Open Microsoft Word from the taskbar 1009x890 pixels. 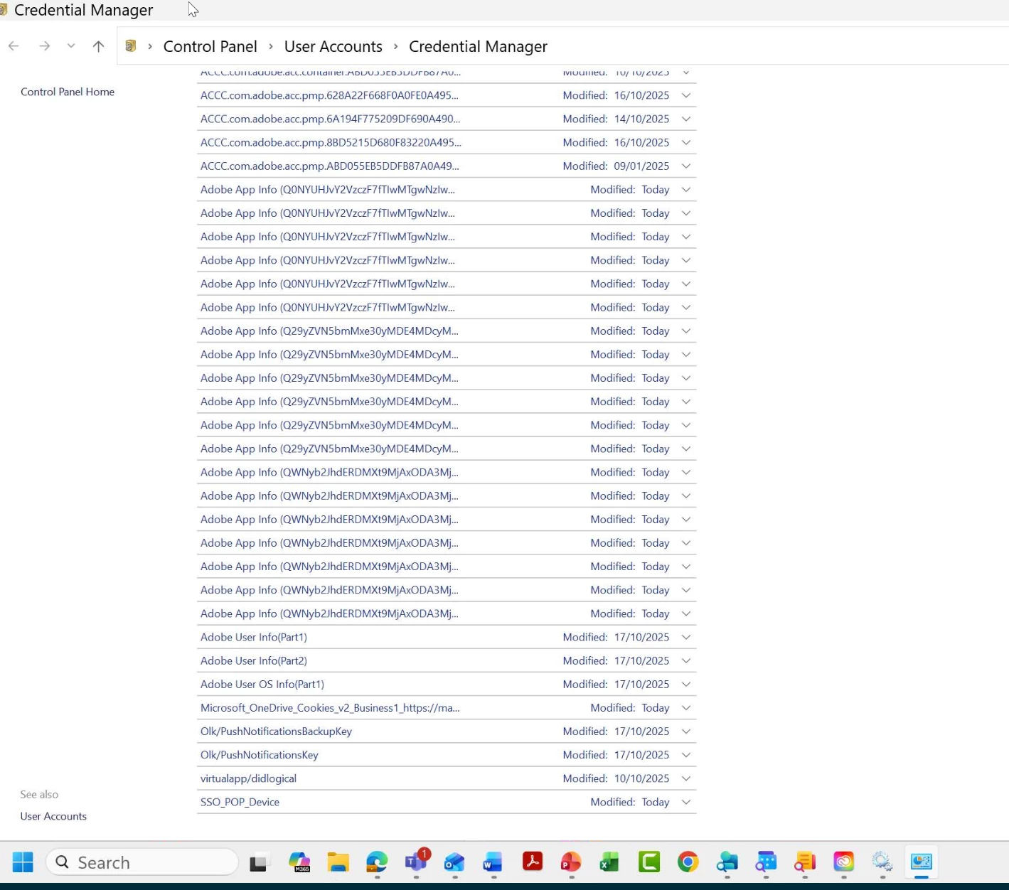point(493,862)
